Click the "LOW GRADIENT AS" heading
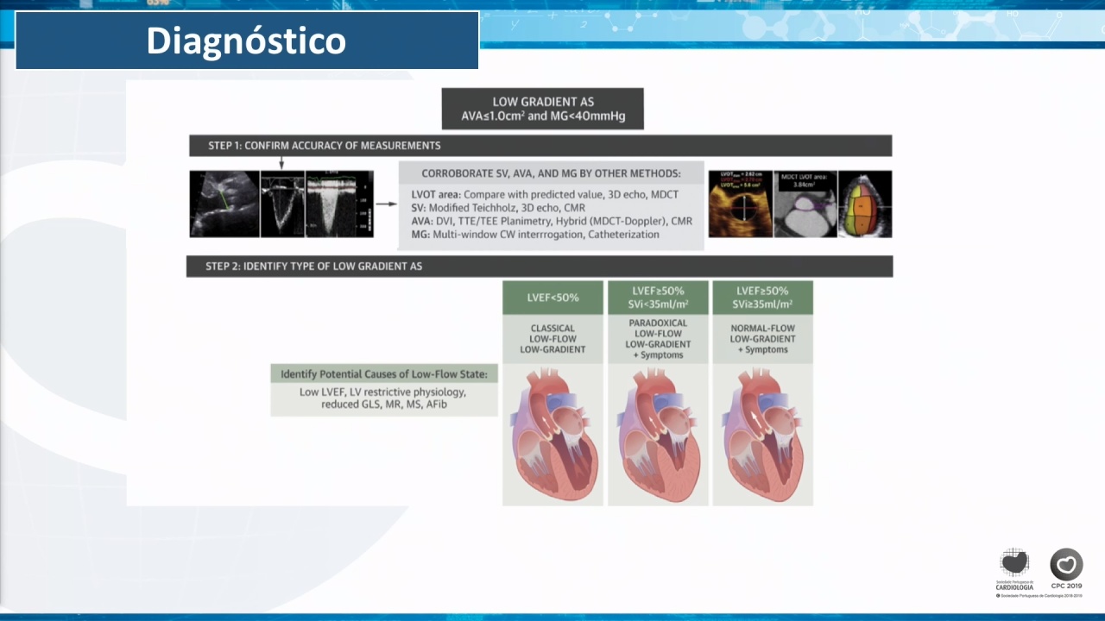The height and width of the screenshot is (621, 1105). pyautogui.click(x=543, y=102)
